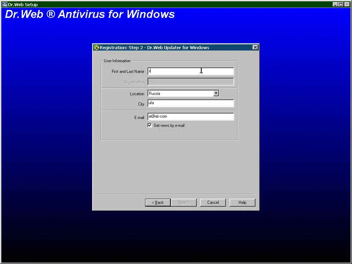This screenshot has height=264, width=352.
Task: Click the grayed-out Next button
Action: click(184, 202)
